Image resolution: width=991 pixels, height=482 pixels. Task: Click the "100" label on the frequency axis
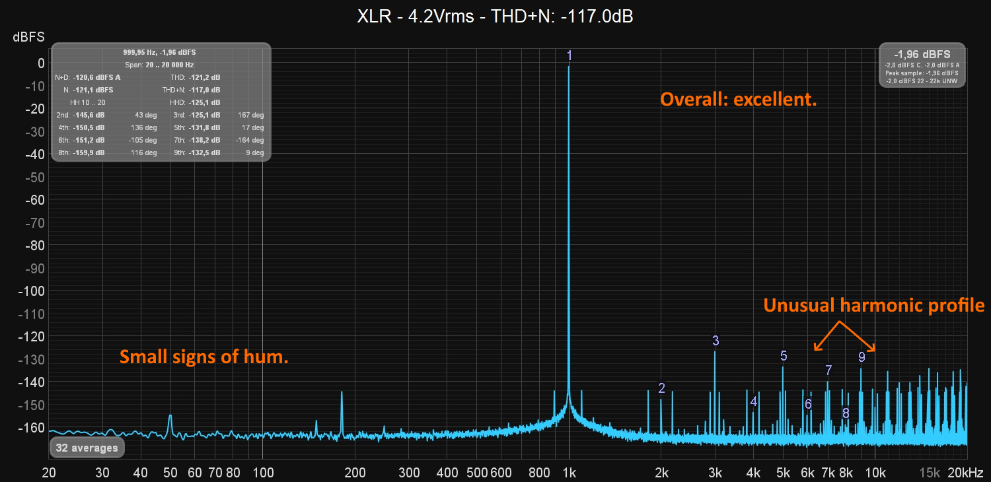click(263, 473)
